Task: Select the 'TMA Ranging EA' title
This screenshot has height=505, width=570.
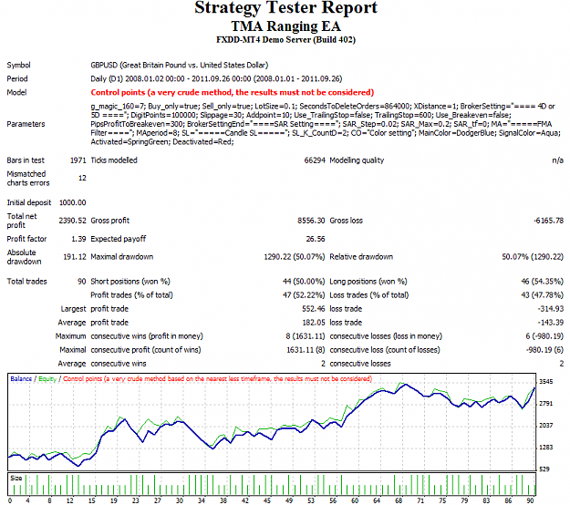Action: (285, 26)
